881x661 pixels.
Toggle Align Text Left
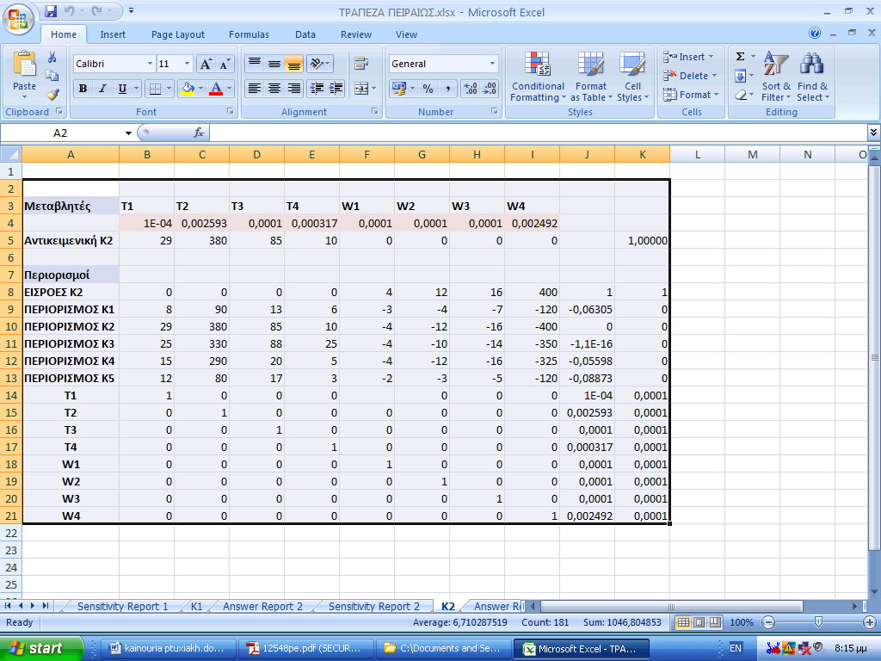tap(255, 89)
